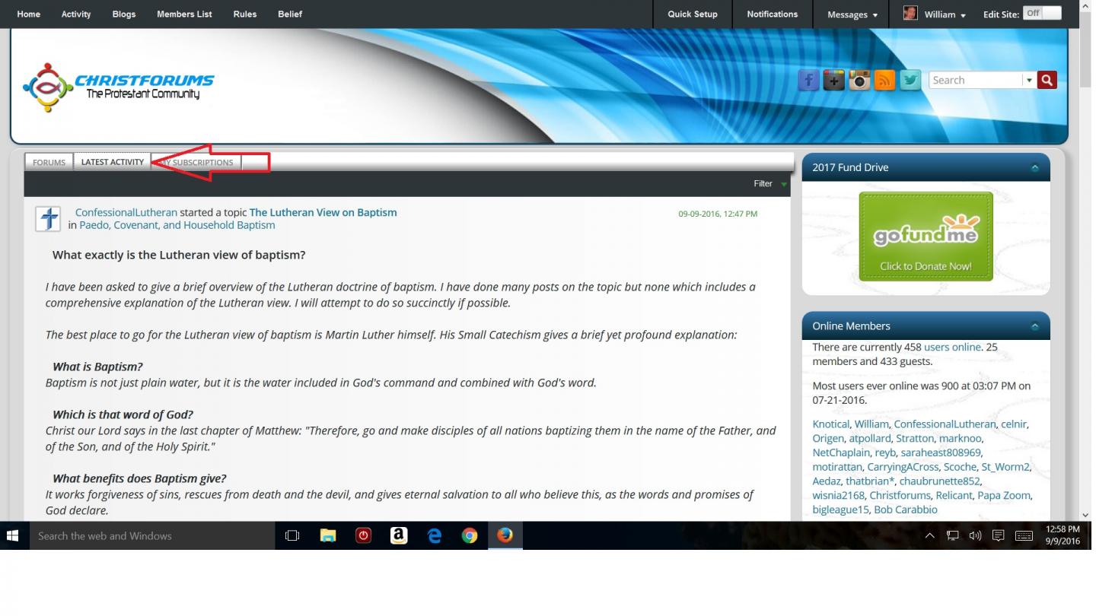Viewport: 1096px width, 616px height.
Task: Switch to the My Subscriptions tab
Action: (x=196, y=162)
